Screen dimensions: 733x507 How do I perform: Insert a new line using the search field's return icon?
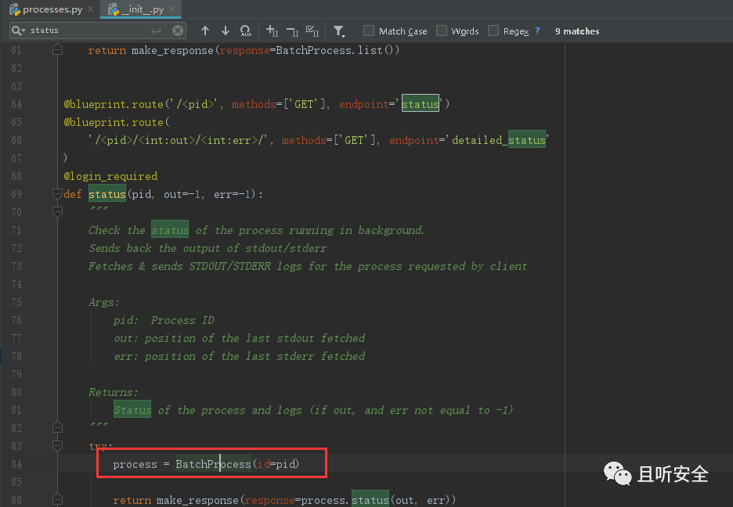(x=156, y=31)
